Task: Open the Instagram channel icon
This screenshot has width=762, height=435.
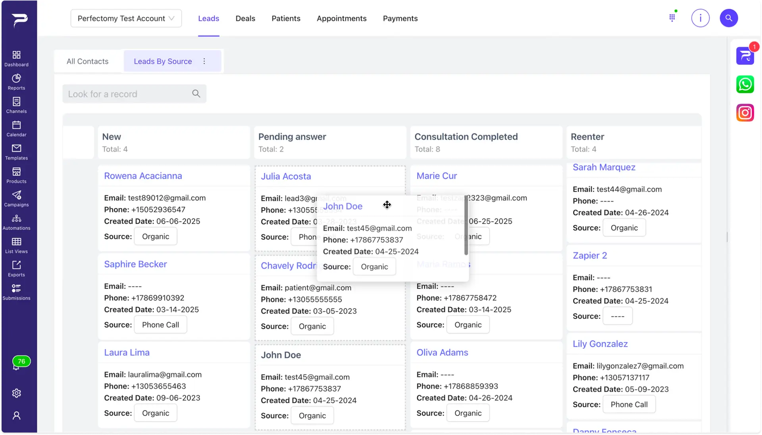Action: point(745,113)
